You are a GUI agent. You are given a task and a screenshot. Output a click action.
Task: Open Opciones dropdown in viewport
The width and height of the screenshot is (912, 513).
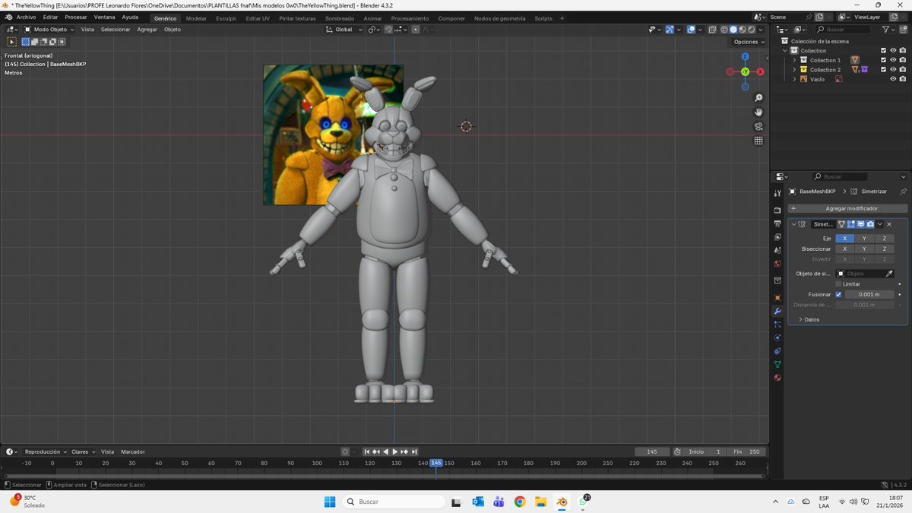click(749, 42)
